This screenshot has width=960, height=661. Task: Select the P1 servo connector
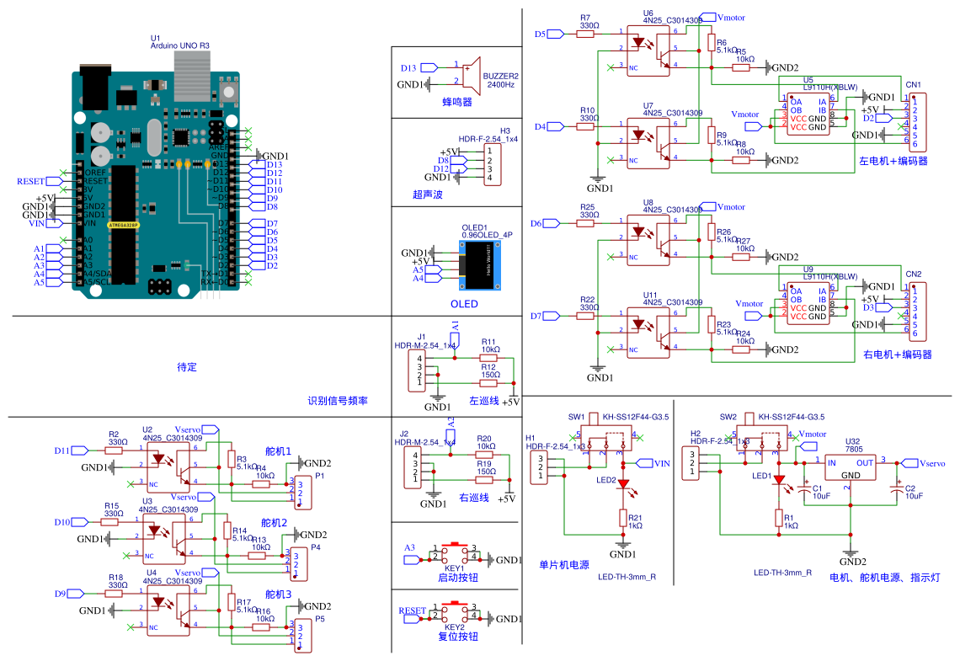pyautogui.click(x=300, y=491)
